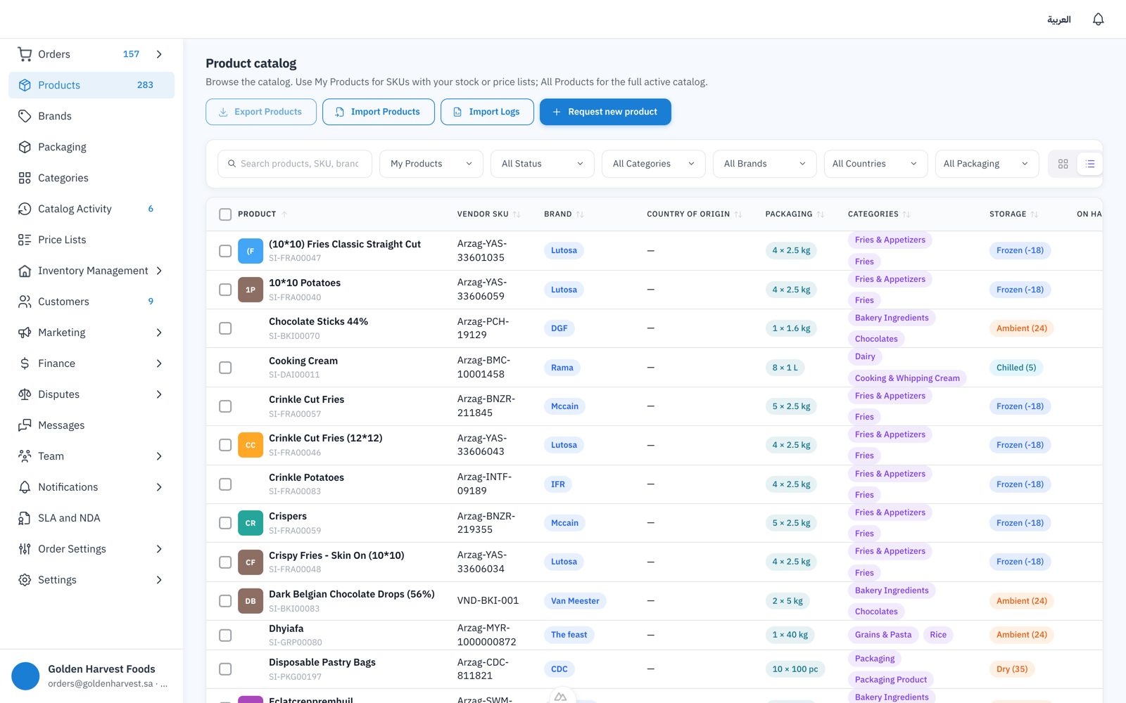Open the notifications bell icon
The image size is (1126, 703).
pyautogui.click(x=1098, y=19)
